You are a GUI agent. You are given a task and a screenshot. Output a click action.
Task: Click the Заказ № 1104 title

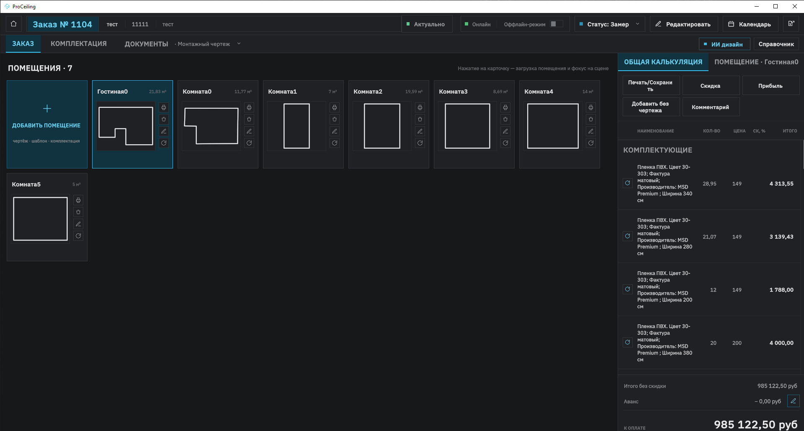click(62, 24)
